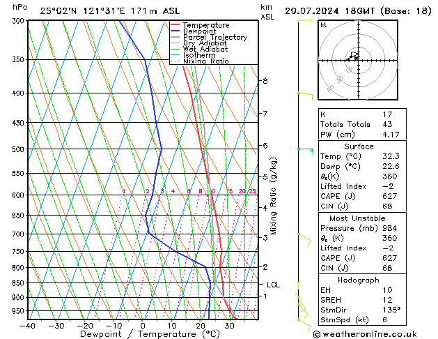Click the blue Dewpoint line sample in legend
Screen dimensions: 438x339
[x=175, y=31]
